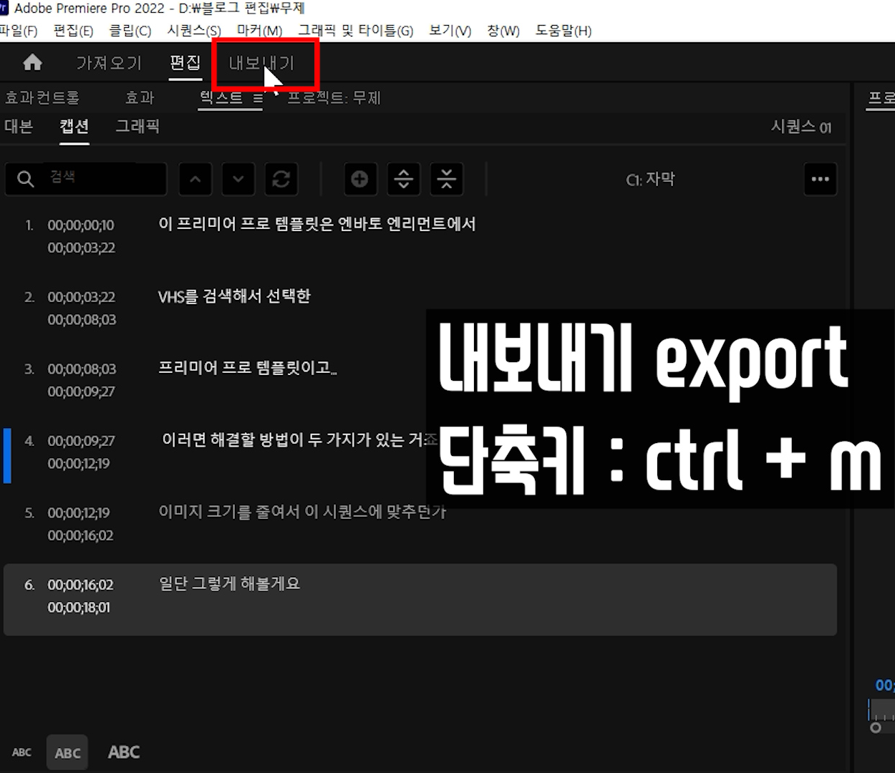Open the 시퀀스(S) menu
This screenshot has width=895, height=773.
coord(194,31)
